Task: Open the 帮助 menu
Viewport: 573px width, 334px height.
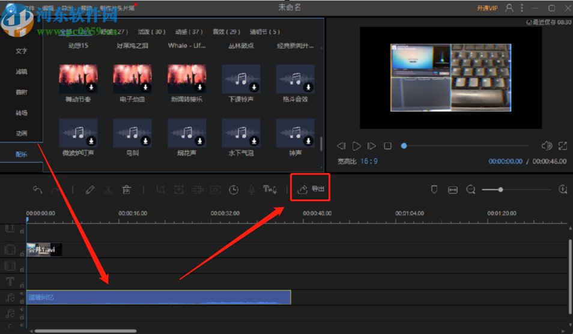Action: pyautogui.click(x=86, y=8)
